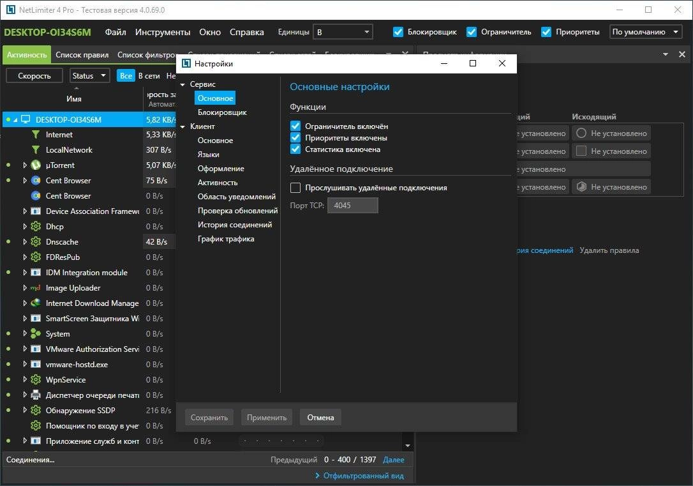This screenshot has width=693, height=486.
Task: Open the Справка menu
Action: (x=246, y=32)
